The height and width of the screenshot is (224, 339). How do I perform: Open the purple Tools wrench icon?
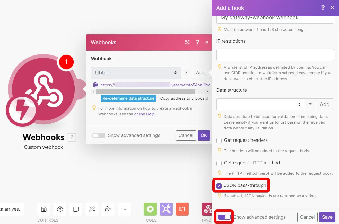(166, 209)
